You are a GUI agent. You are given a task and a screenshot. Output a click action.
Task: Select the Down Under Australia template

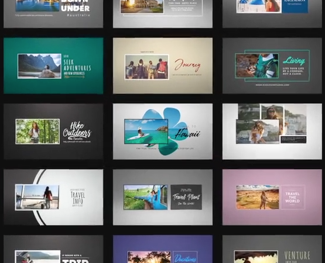[x=53, y=14]
